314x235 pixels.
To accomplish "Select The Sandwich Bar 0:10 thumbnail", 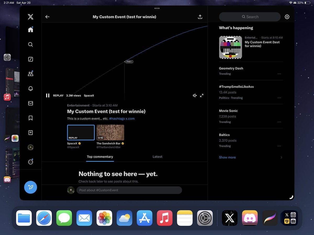I will 110,133.
